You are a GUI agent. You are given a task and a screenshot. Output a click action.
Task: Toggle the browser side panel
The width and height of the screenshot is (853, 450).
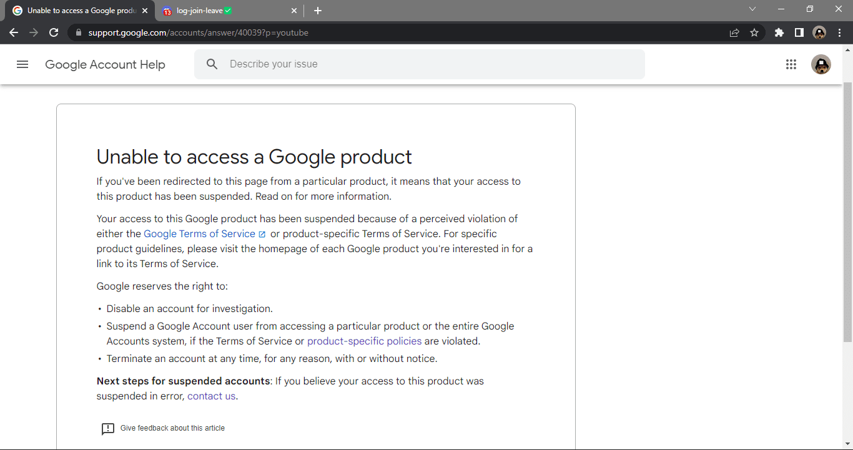coord(799,32)
